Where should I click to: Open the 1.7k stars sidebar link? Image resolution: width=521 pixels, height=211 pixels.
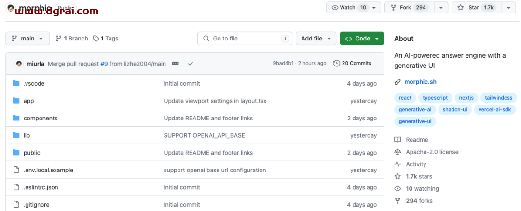419,176
